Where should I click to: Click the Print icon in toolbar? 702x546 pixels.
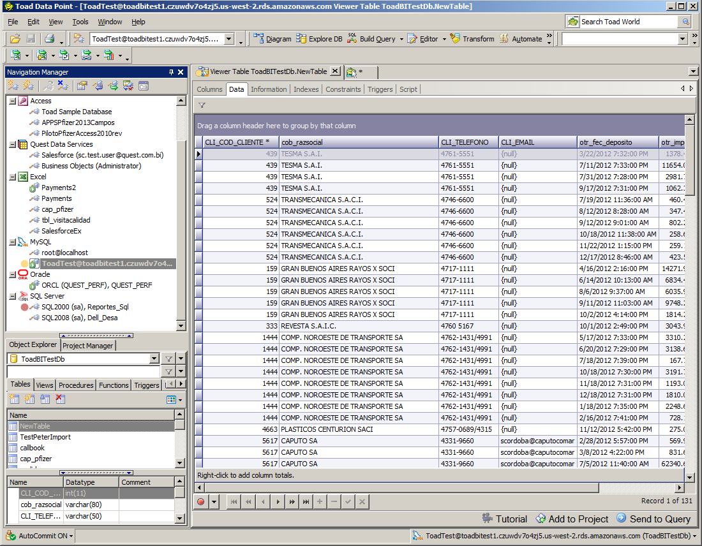pyautogui.click(x=50, y=39)
